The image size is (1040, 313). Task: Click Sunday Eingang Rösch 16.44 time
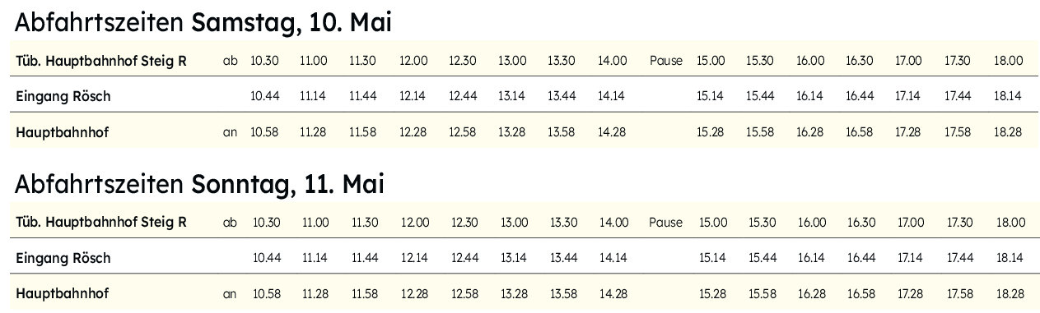[860, 258]
